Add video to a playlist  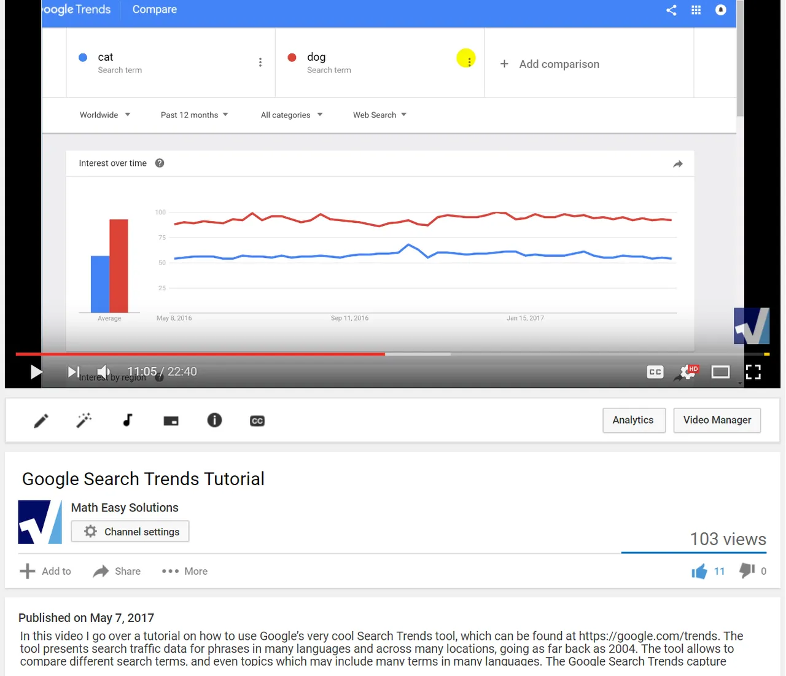[x=45, y=571]
